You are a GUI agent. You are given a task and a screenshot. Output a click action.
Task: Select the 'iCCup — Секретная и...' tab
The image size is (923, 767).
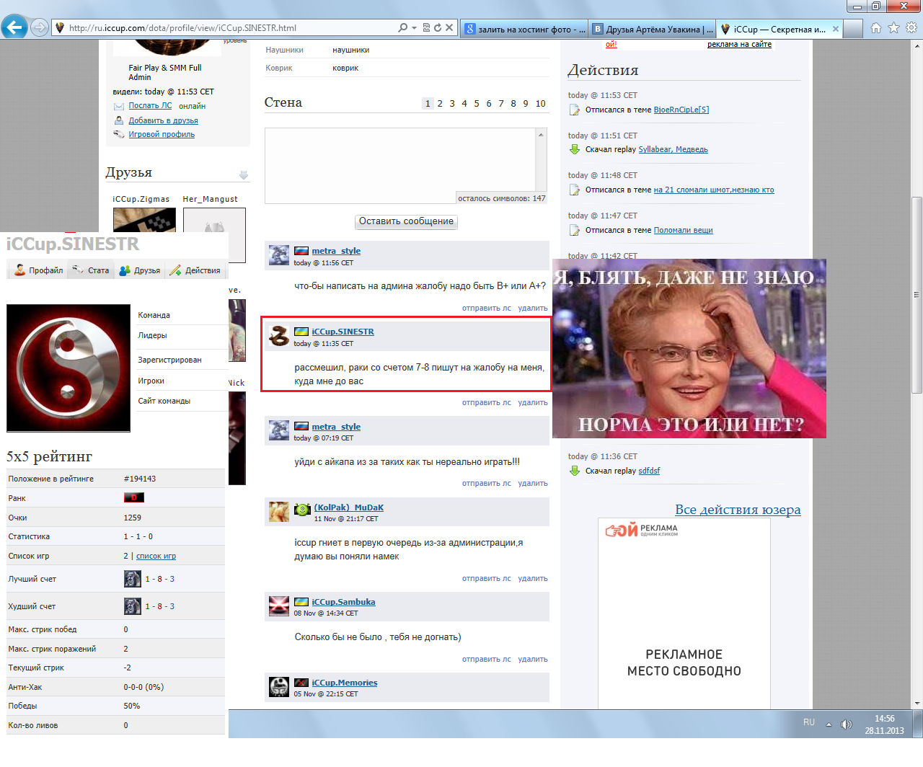(x=779, y=29)
